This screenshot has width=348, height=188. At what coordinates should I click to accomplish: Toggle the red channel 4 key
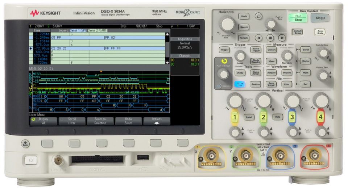320,117
